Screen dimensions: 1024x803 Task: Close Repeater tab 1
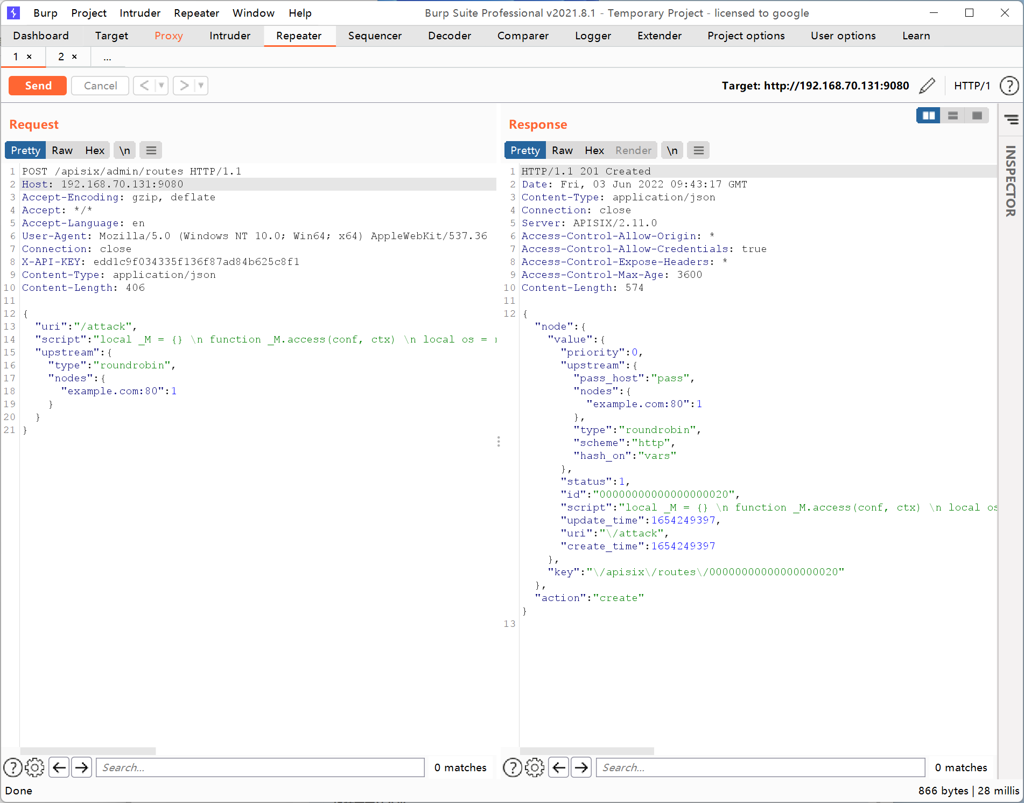point(29,57)
